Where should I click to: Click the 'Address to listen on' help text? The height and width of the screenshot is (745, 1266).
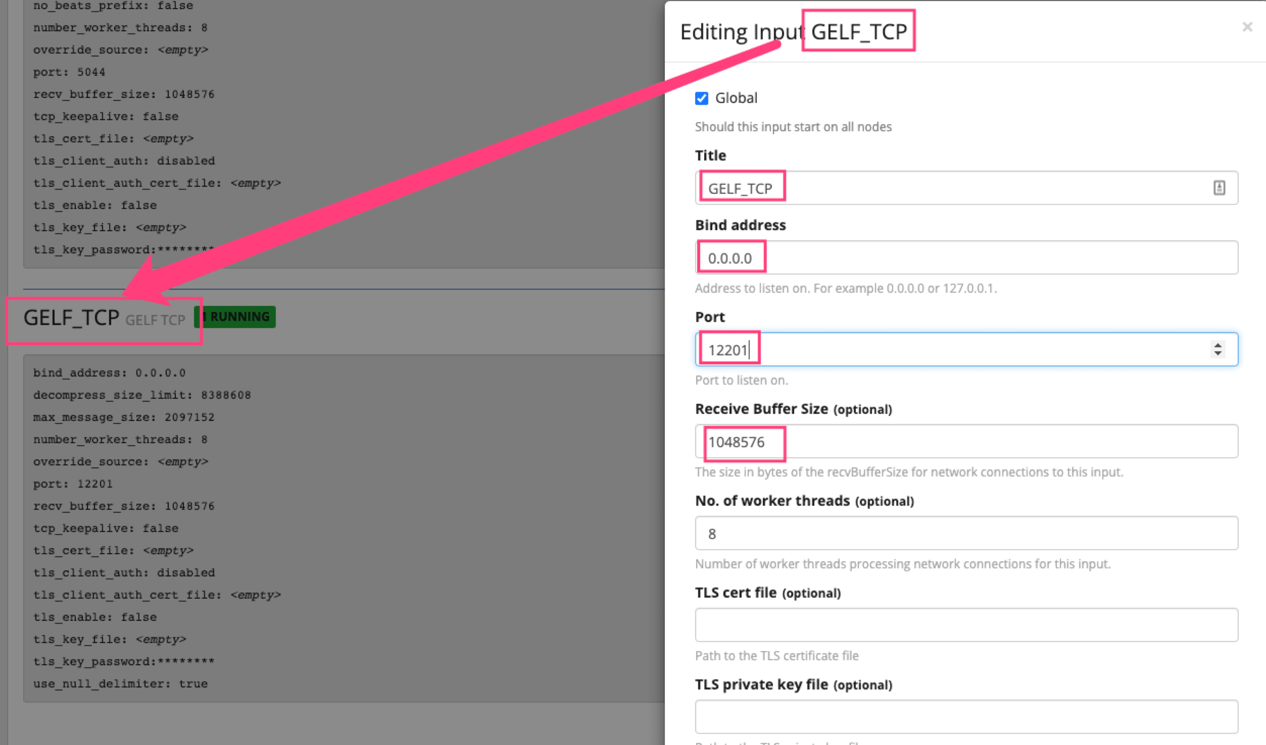(846, 288)
